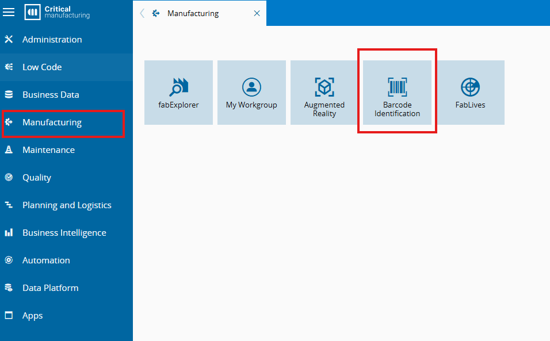The height and width of the screenshot is (341, 550).
Task: Open the Automation section
Action: click(x=66, y=260)
